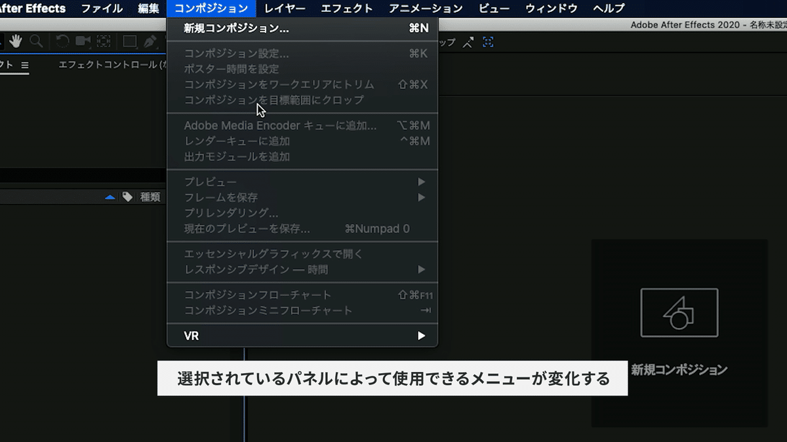This screenshot has height=442, width=787.
Task: Click プリレンダリング... menu entry
Action: [x=302, y=213]
